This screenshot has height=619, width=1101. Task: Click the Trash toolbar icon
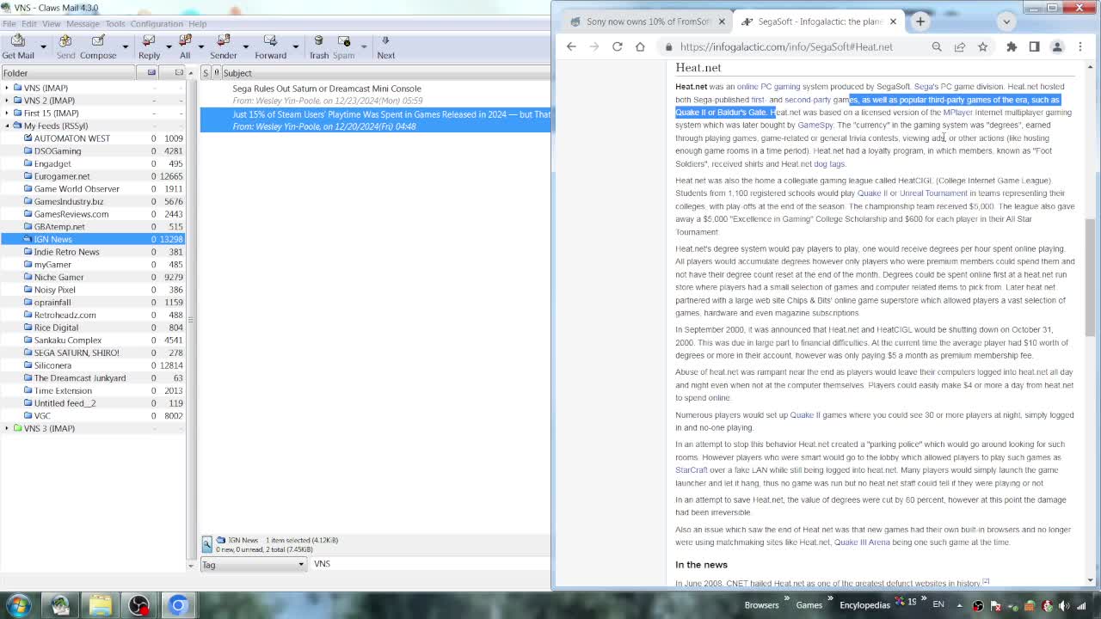point(319,46)
